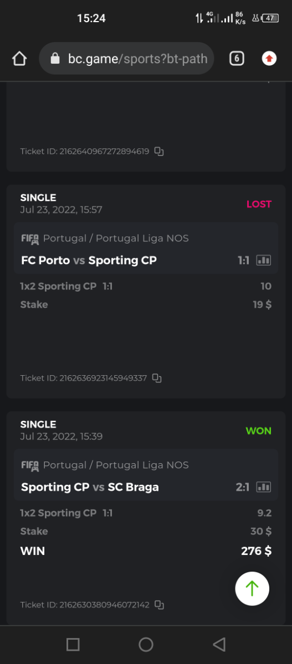Select Portugal Liga NOS label in won bet
The height and width of the screenshot is (664, 292).
142,465
